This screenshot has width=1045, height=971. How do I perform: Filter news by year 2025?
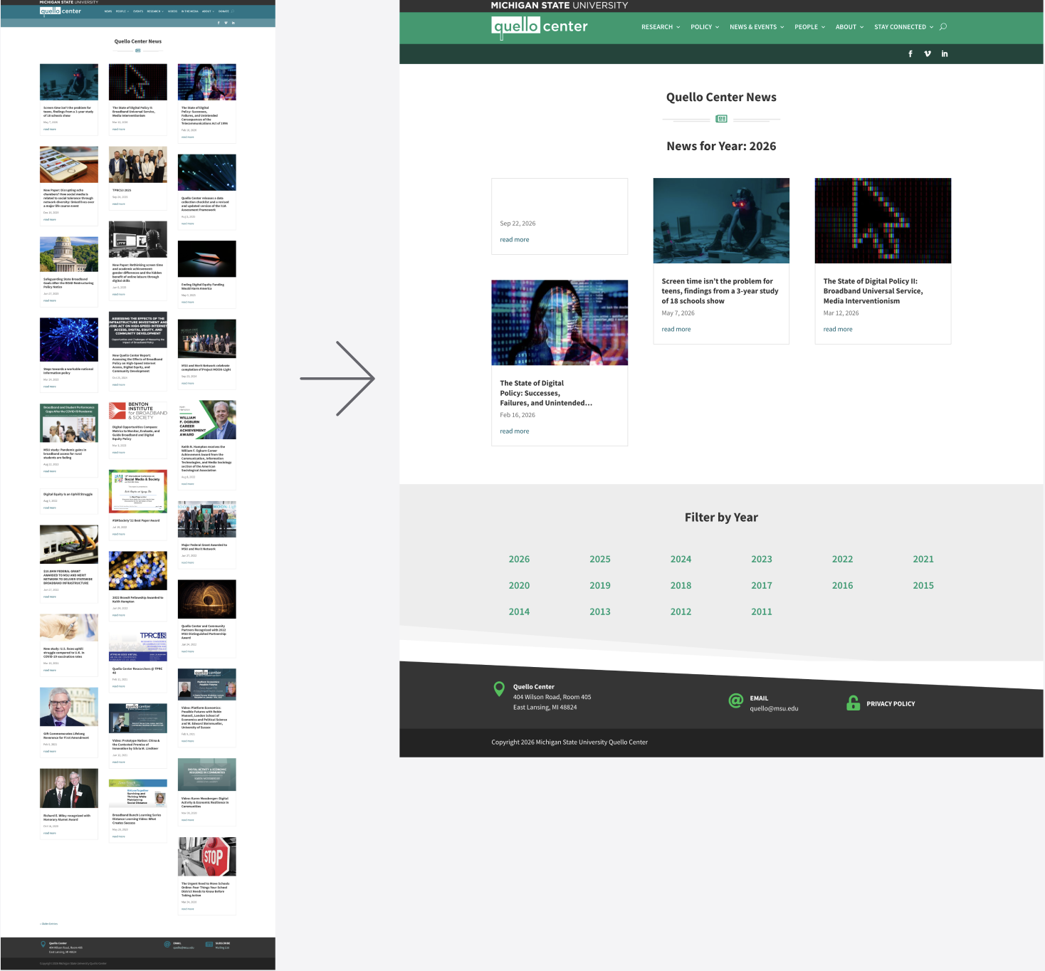pos(600,560)
